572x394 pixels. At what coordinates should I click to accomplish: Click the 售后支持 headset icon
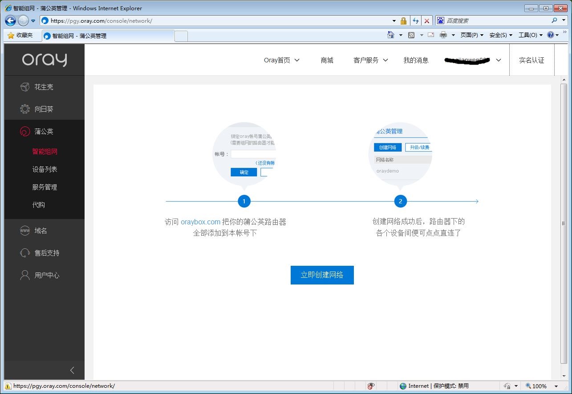tap(25, 253)
